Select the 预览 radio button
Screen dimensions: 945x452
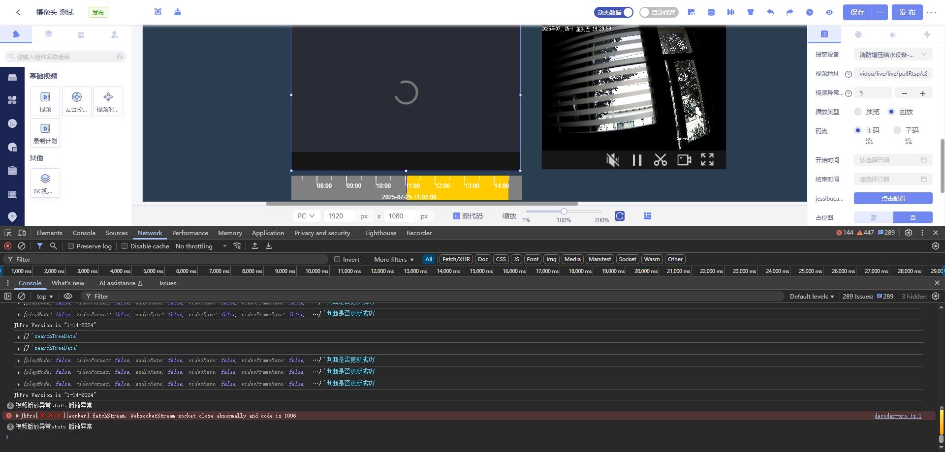(858, 112)
